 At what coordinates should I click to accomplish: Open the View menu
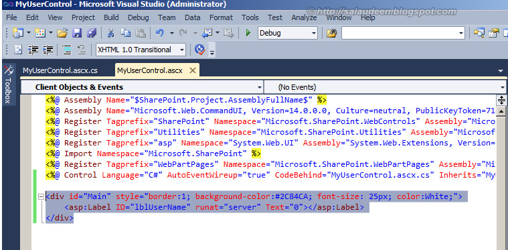[56, 17]
